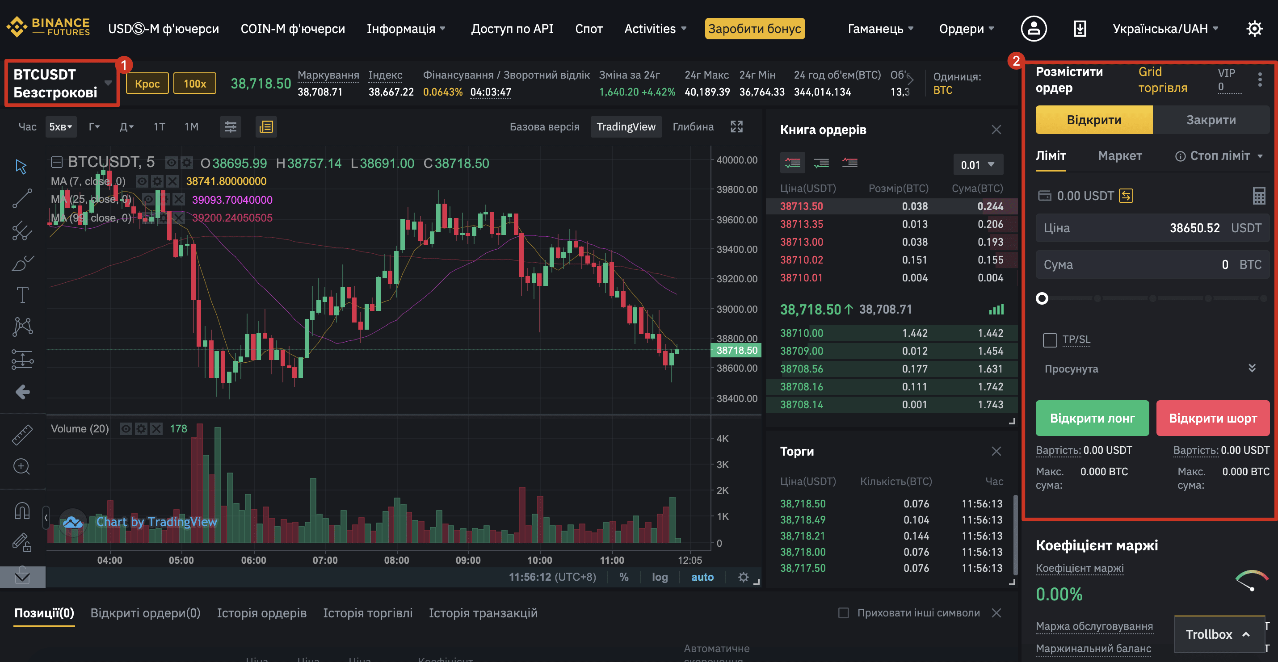Select the cursor arrow drawing tool

(x=21, y=167)
